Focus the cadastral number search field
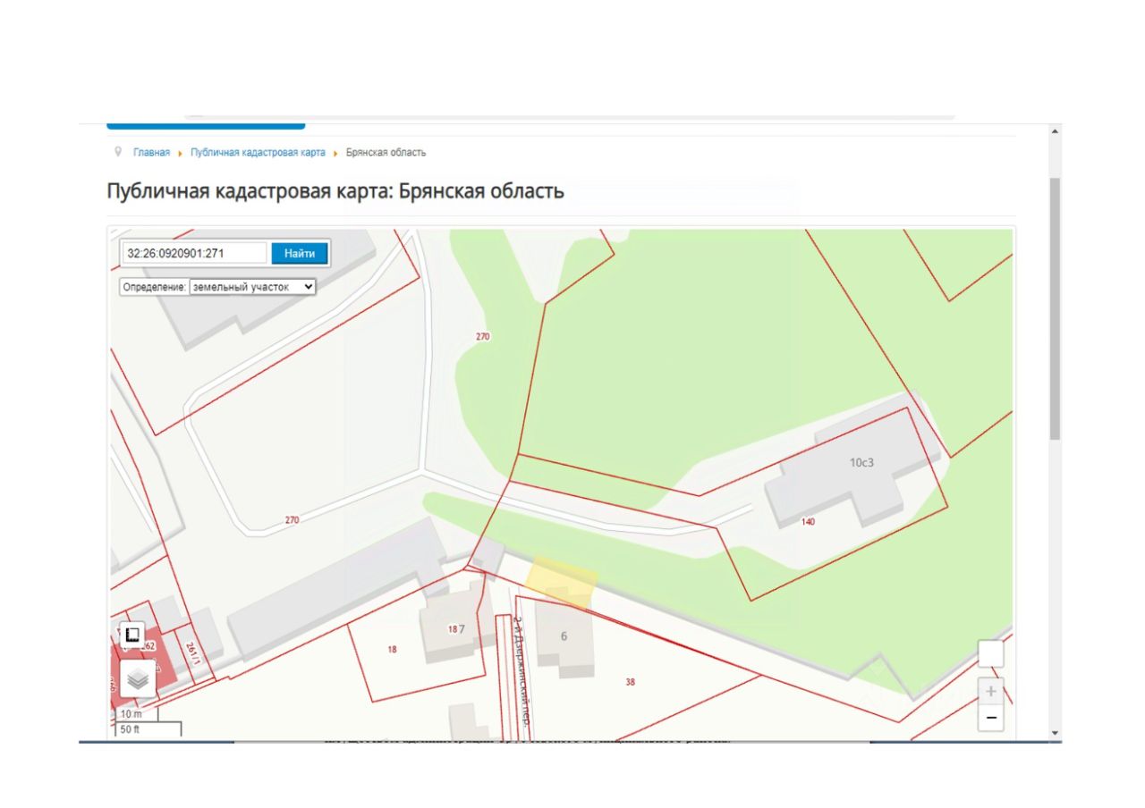The image size is (1145, 808). (x=195, y=254)
